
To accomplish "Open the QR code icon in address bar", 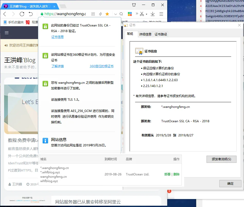I will pos(93,14).
